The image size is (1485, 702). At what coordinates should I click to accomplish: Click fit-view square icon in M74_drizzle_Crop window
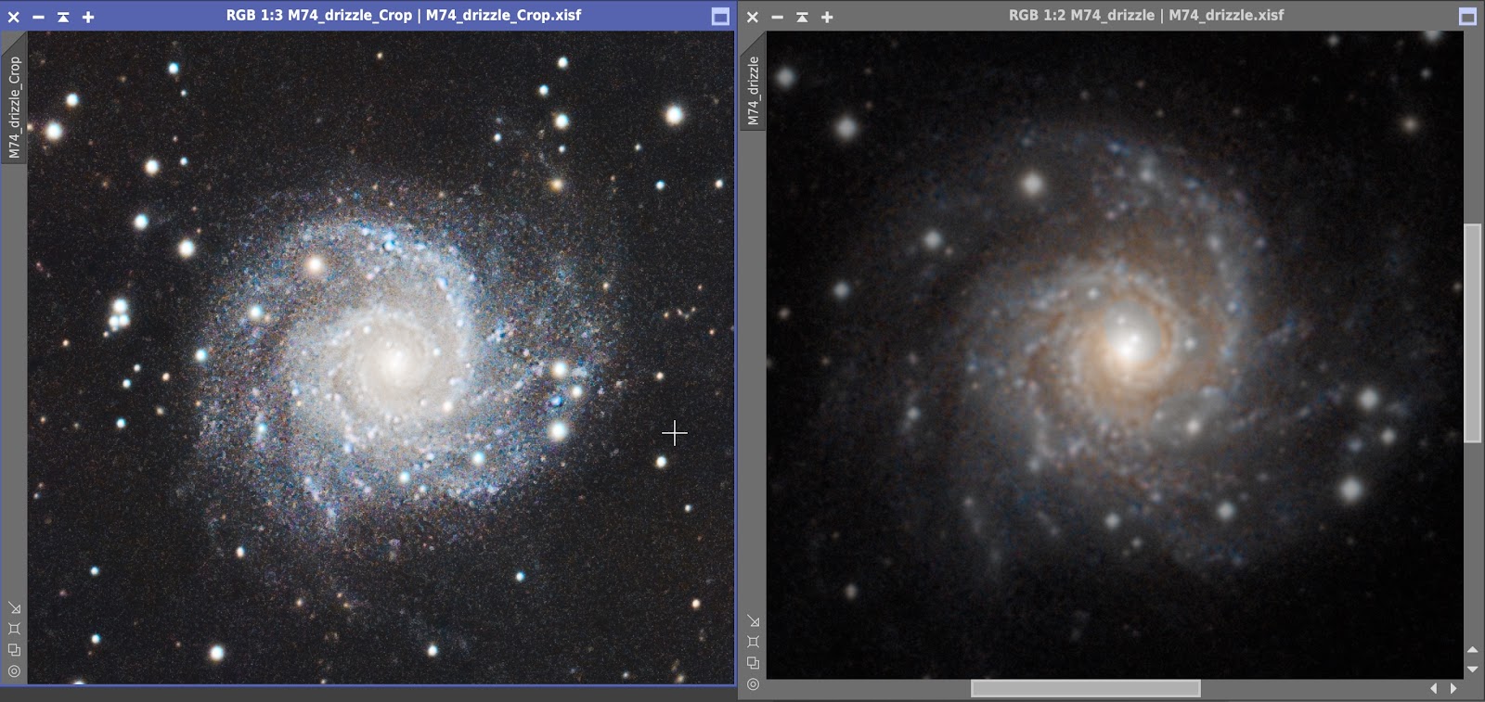[14, 630]
